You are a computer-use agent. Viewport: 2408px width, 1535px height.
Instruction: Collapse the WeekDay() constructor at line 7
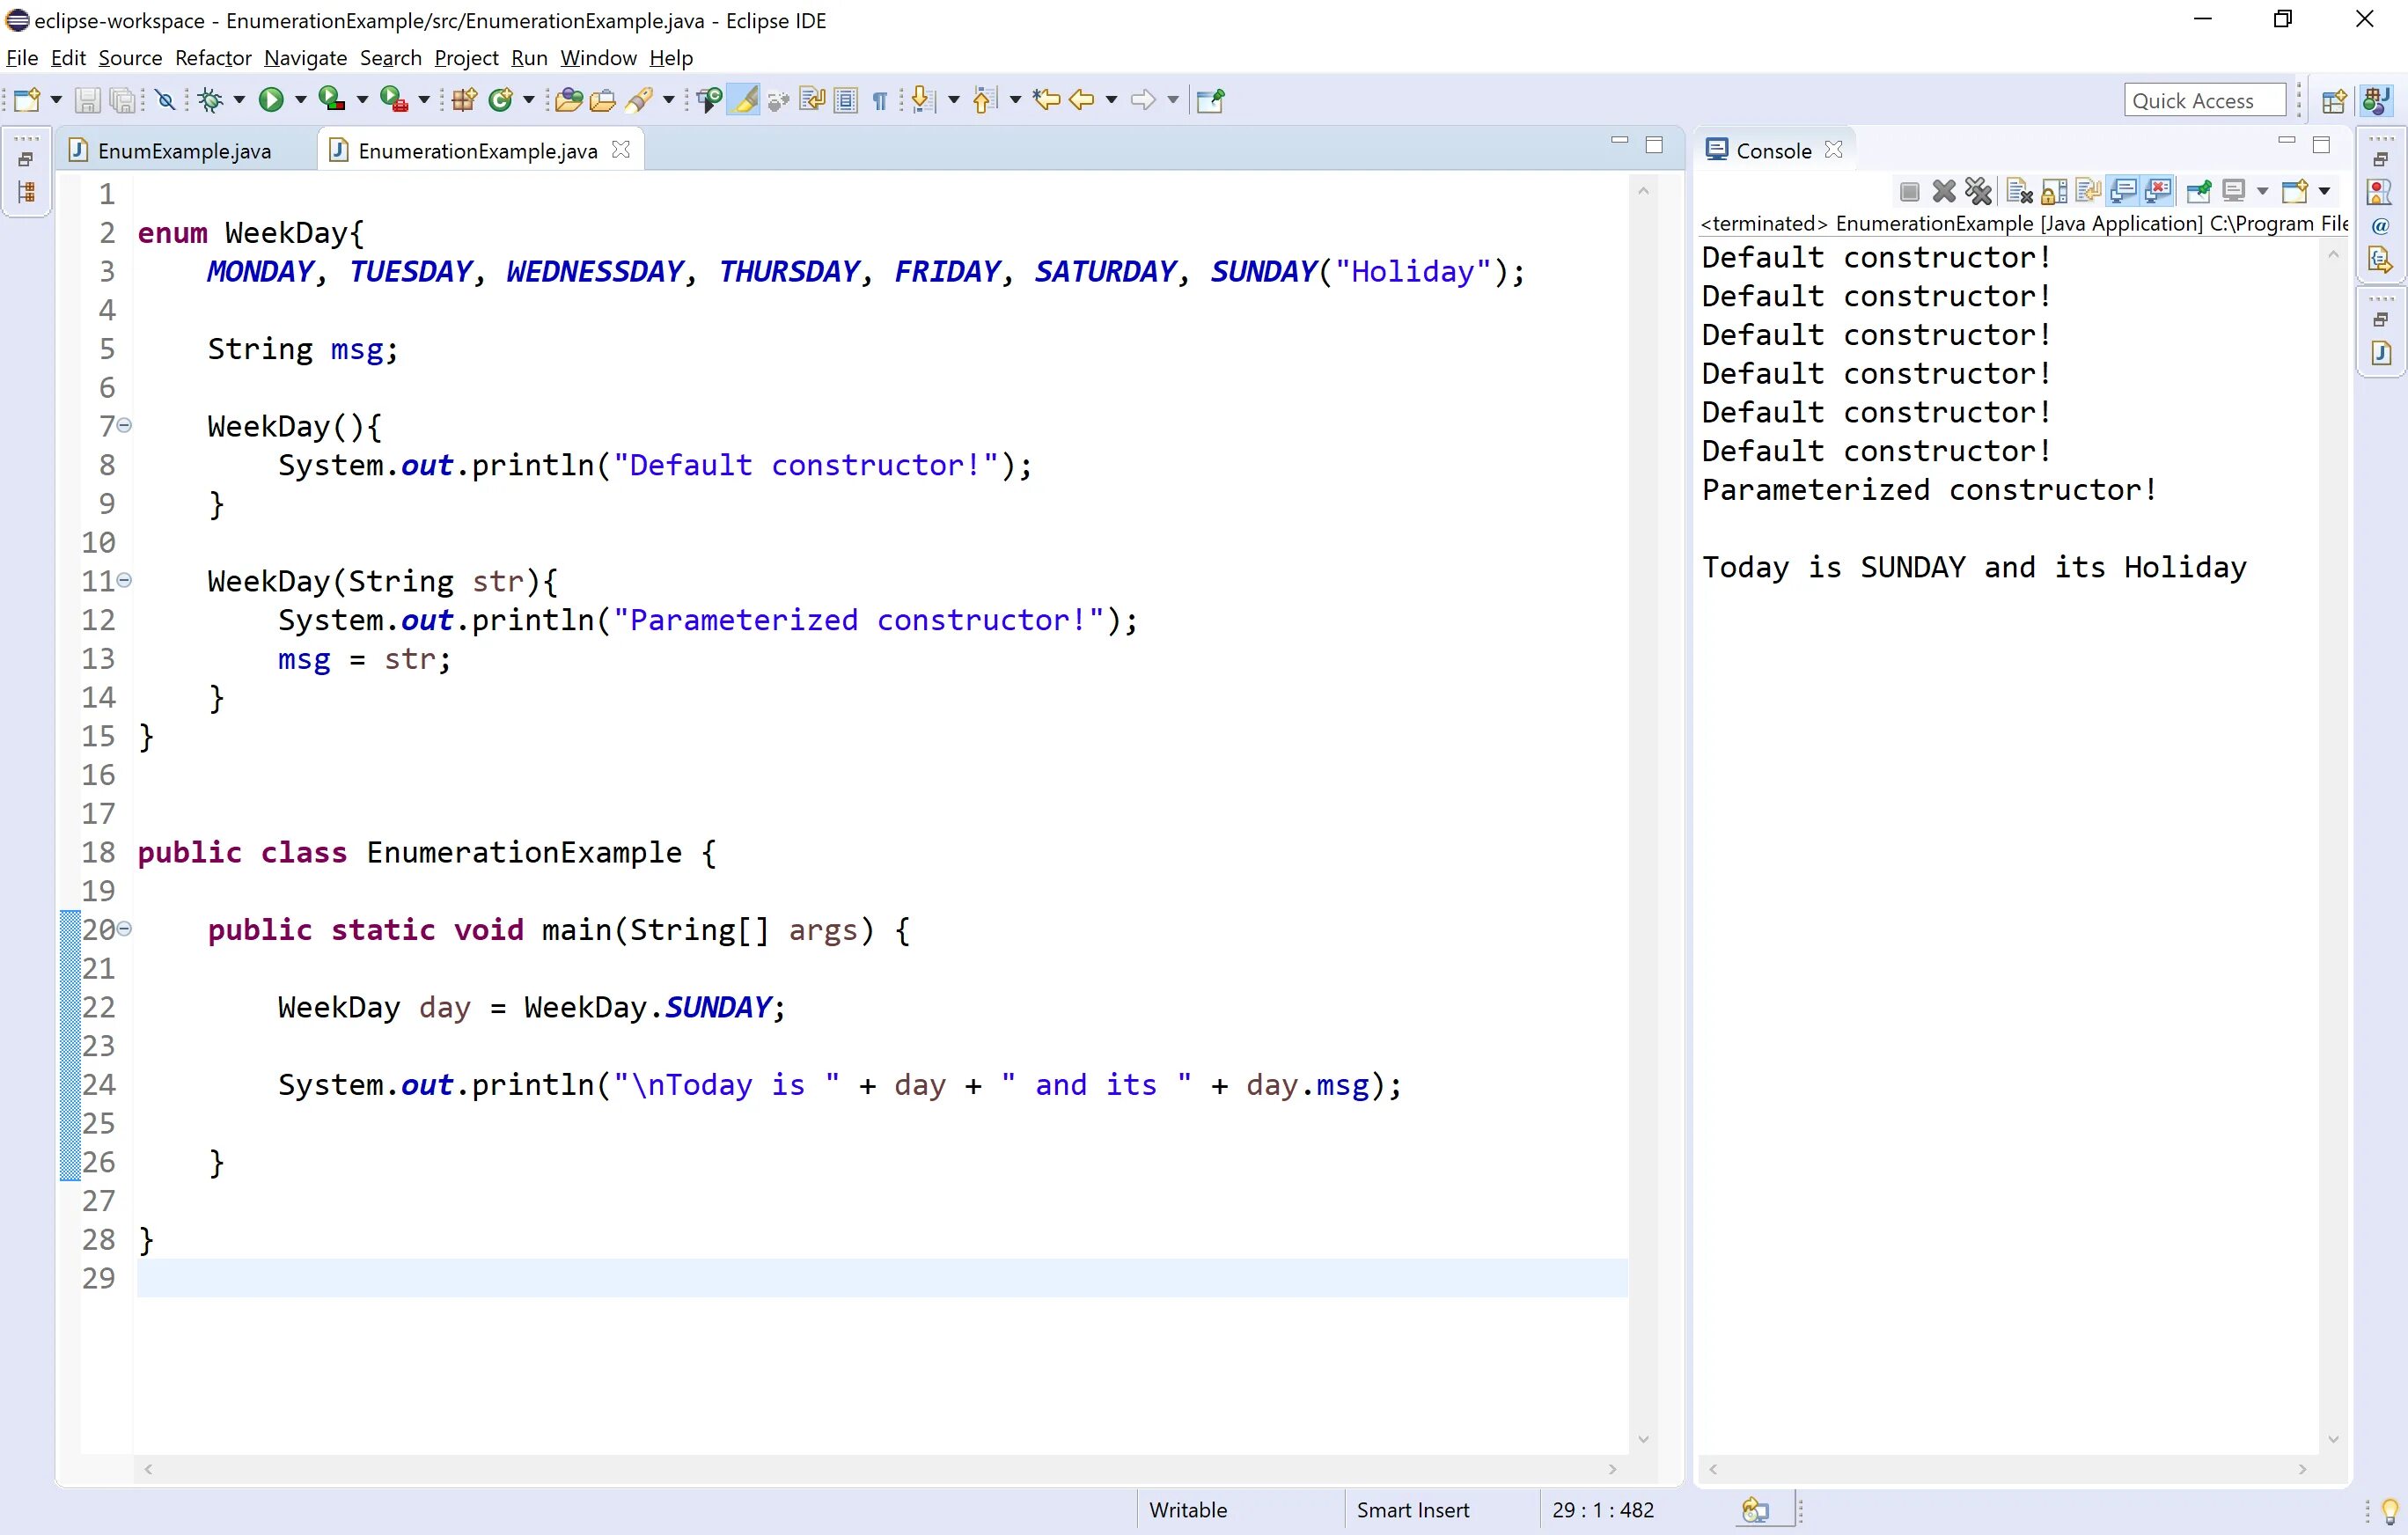(124, 425)
